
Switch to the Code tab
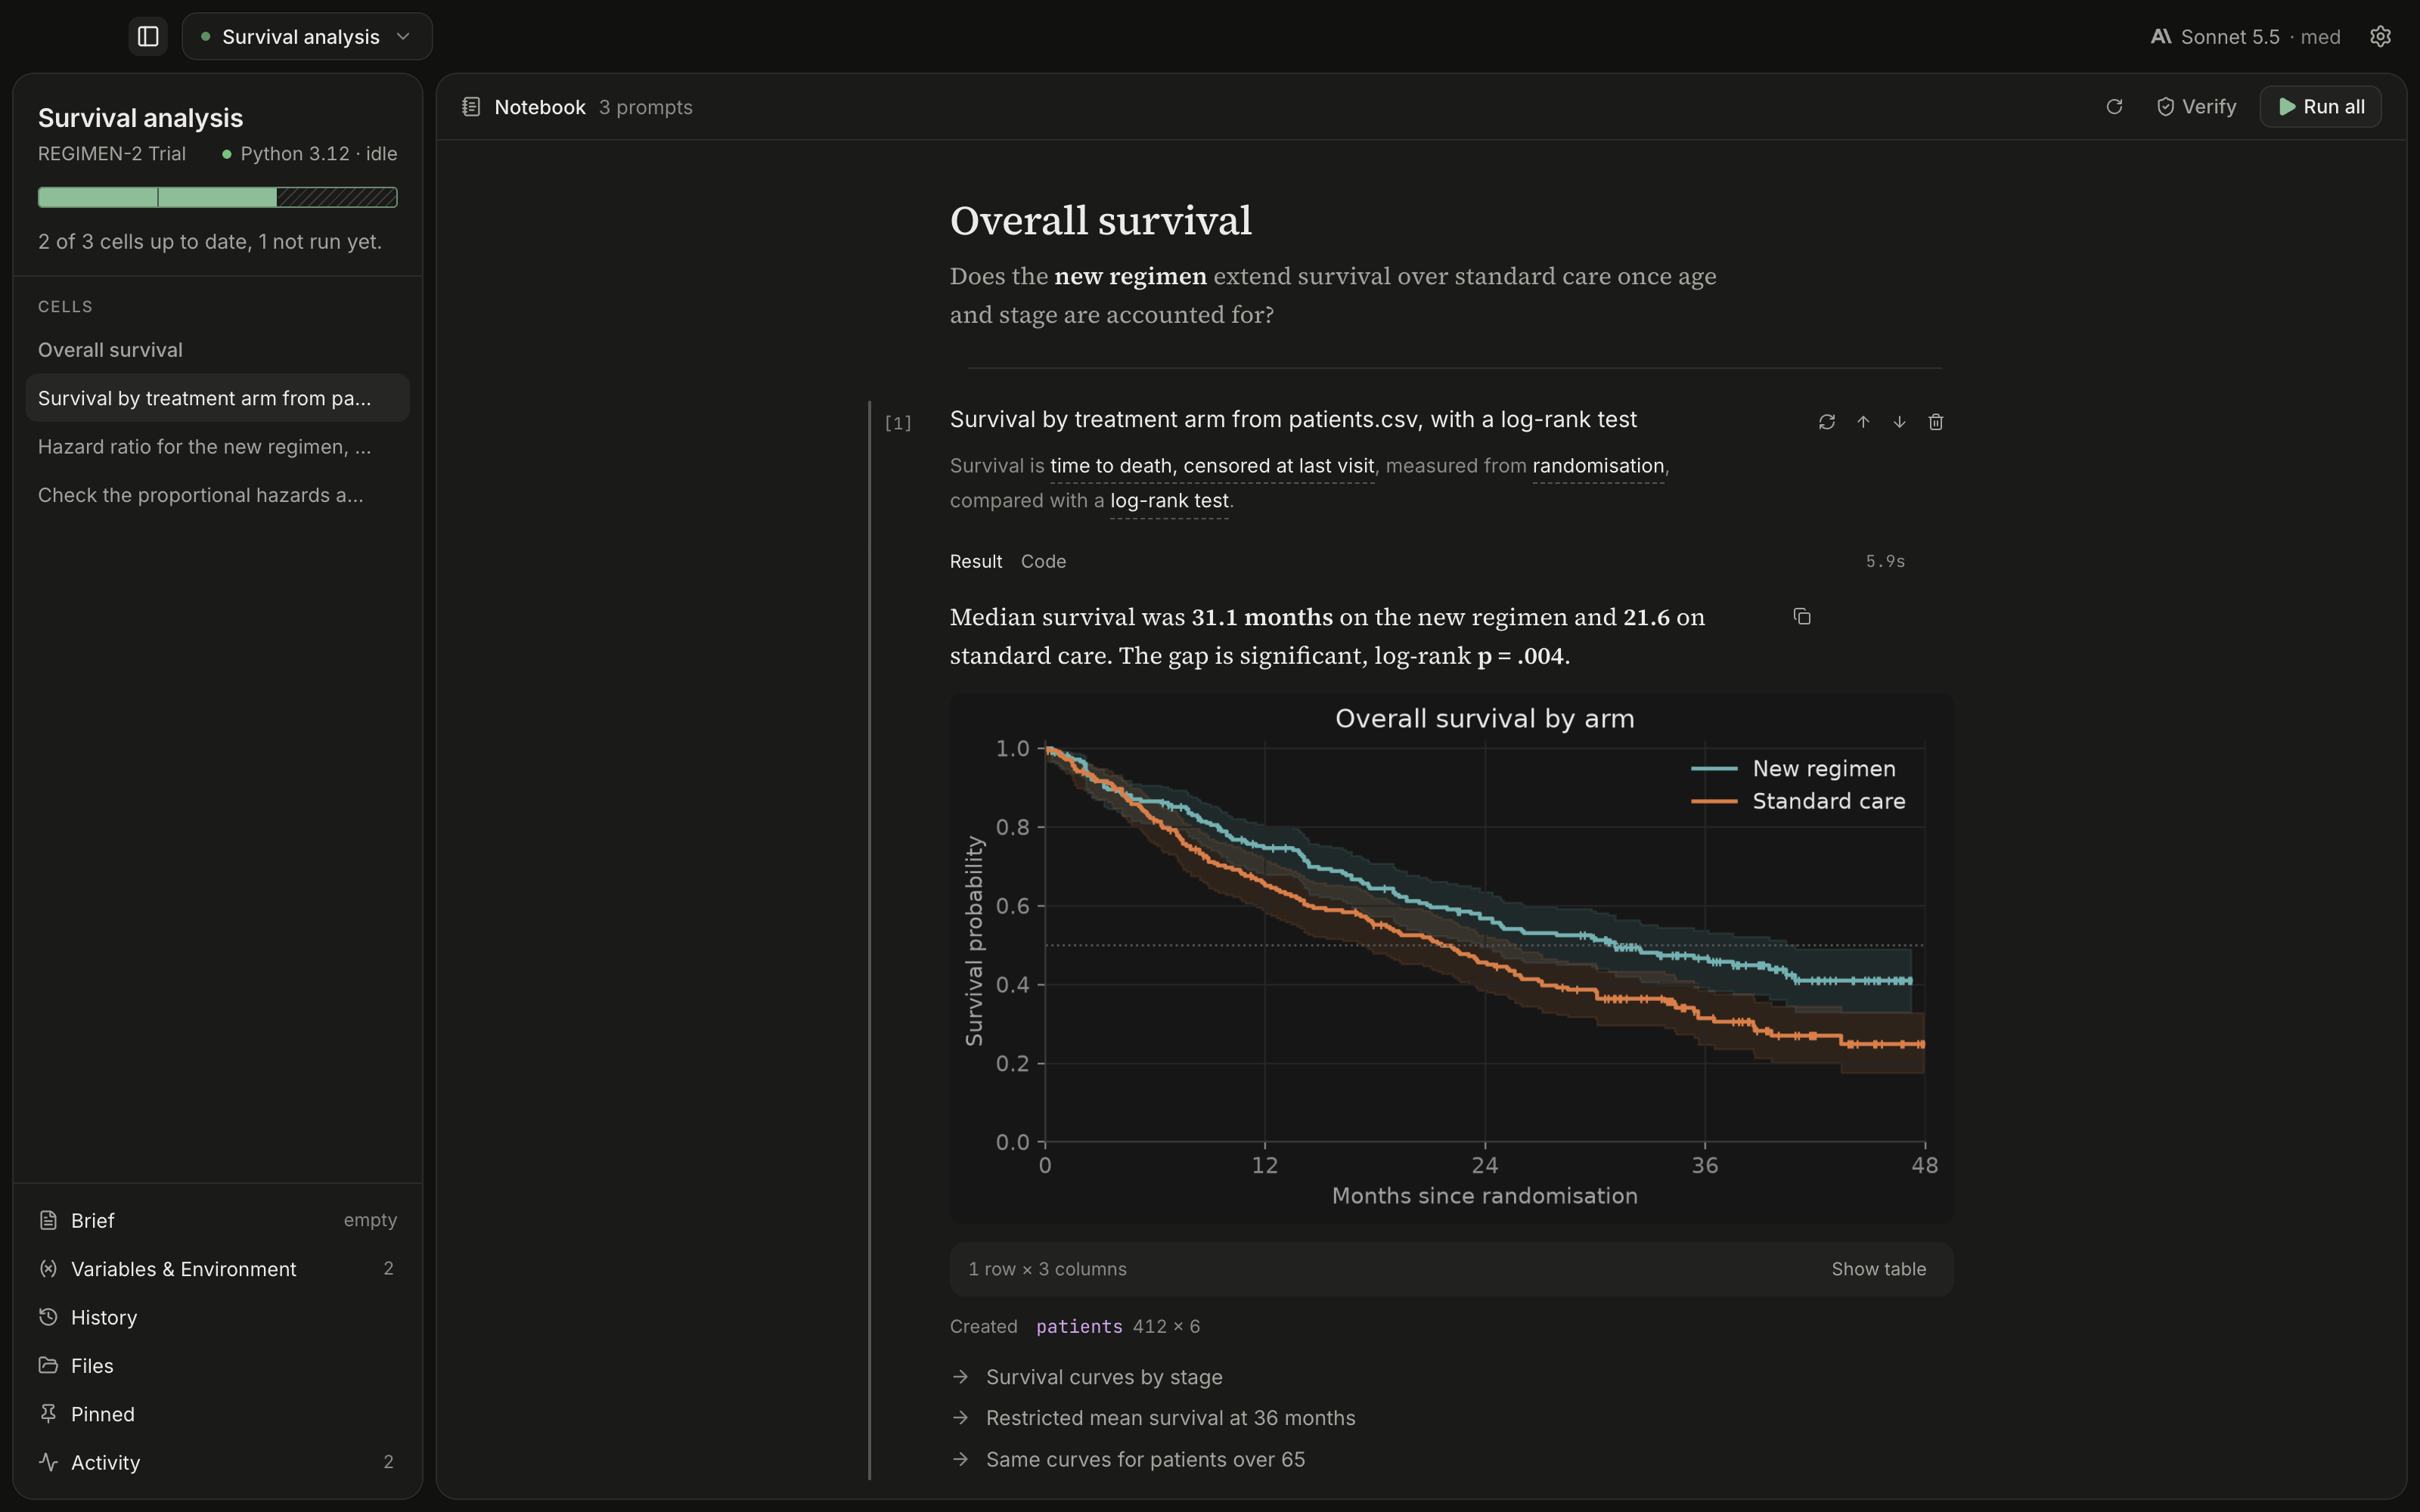point(1043,562)
